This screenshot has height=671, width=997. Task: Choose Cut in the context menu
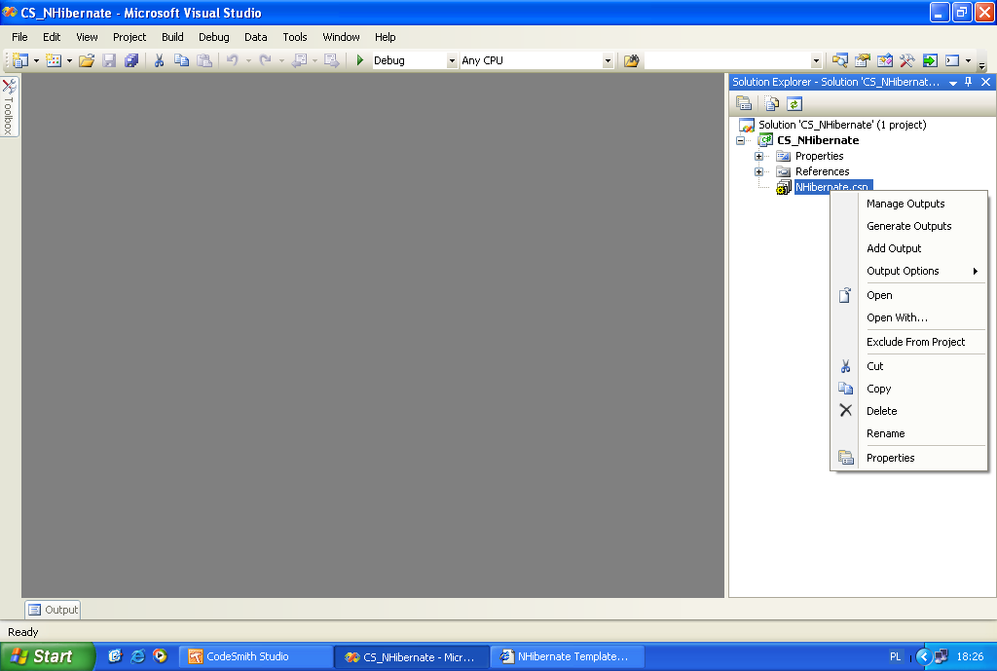[910, 366]
